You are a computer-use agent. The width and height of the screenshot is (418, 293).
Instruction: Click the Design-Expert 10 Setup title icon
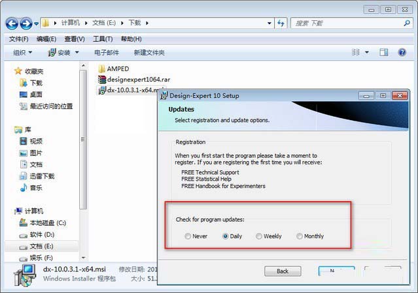click(x=164, y=96)
